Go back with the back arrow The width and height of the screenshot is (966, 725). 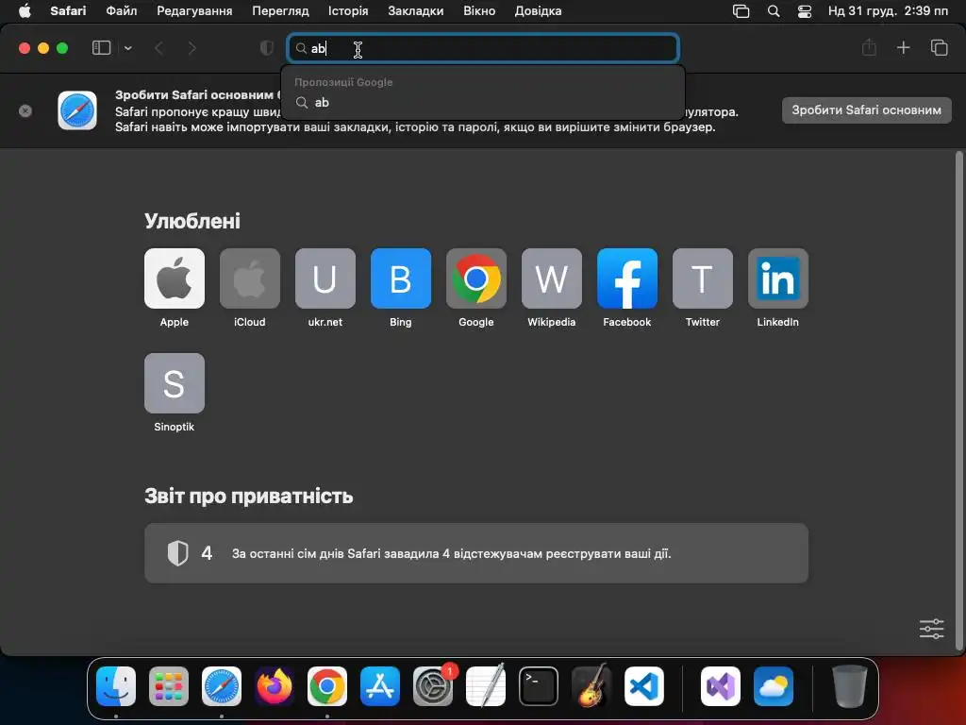pyautogui.click(x=158, y=48)
